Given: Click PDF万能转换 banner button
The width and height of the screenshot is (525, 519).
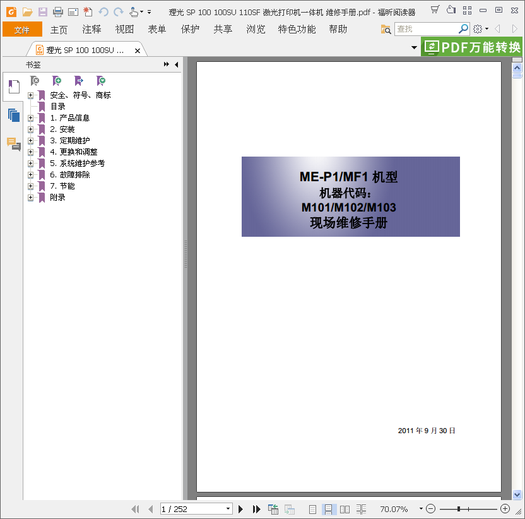Looking at the screenshot, I should tap(472, 47).
